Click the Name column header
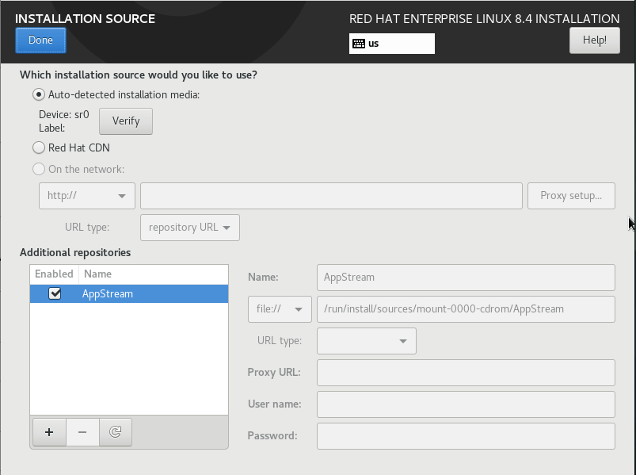The image size is (636, 475). tap(154, 274)
